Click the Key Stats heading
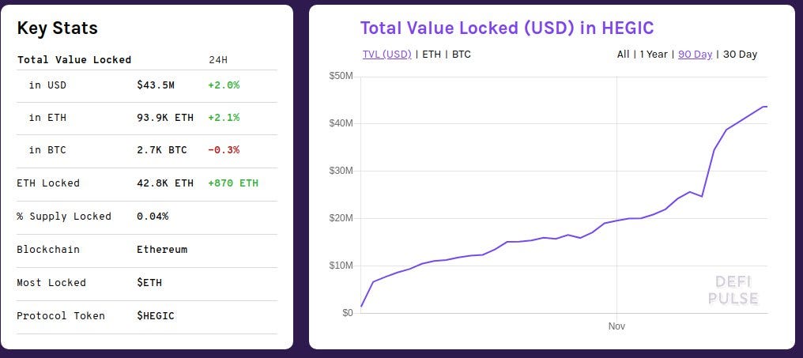This screenshot has width=803, height=358. pos(58,28)
